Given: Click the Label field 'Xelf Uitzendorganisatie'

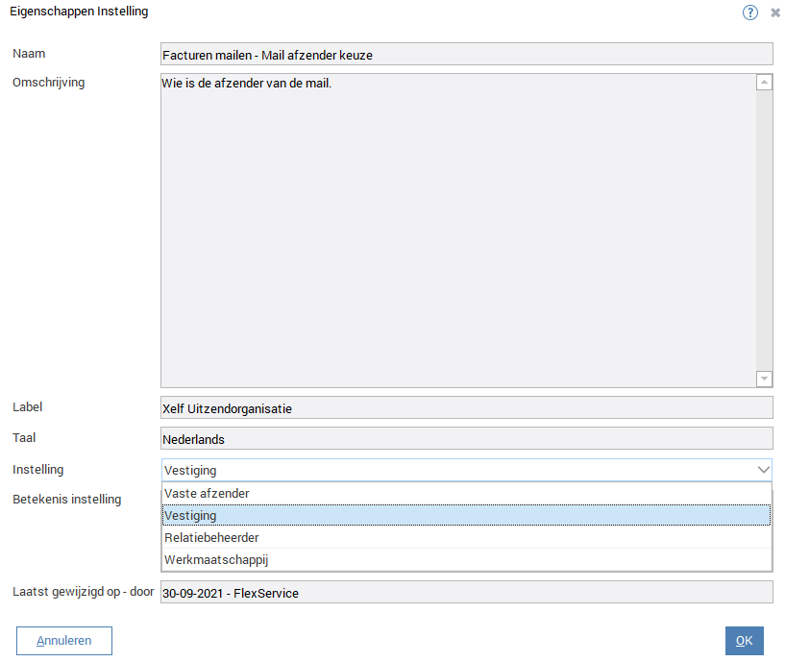Looking at the screenshot, I should click(x=466, y=408).
